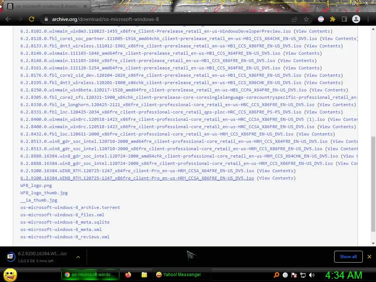Open the share page icon in the address bar
This screenshot has width=376, height=282.
pyautogui.click(x=294, y=19)
